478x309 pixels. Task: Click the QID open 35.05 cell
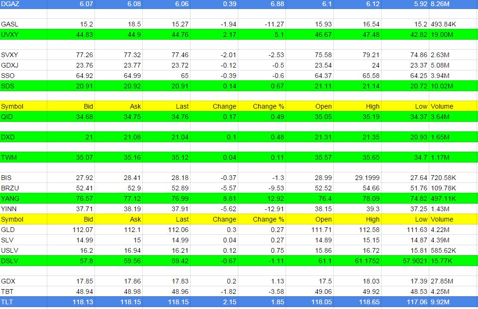point(310,117)
